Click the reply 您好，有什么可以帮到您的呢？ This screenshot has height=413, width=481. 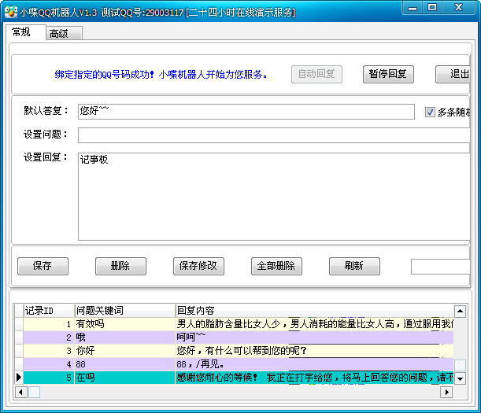click(314, 351)
